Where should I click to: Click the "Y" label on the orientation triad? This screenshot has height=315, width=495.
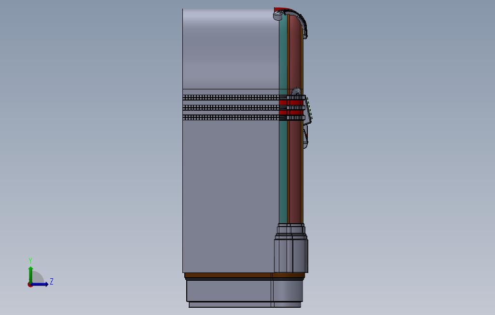[x=30, y=261]
